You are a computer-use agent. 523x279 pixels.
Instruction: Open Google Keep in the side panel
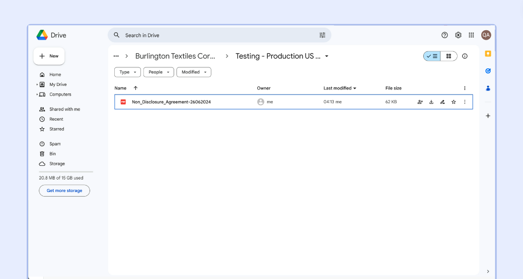488,54
